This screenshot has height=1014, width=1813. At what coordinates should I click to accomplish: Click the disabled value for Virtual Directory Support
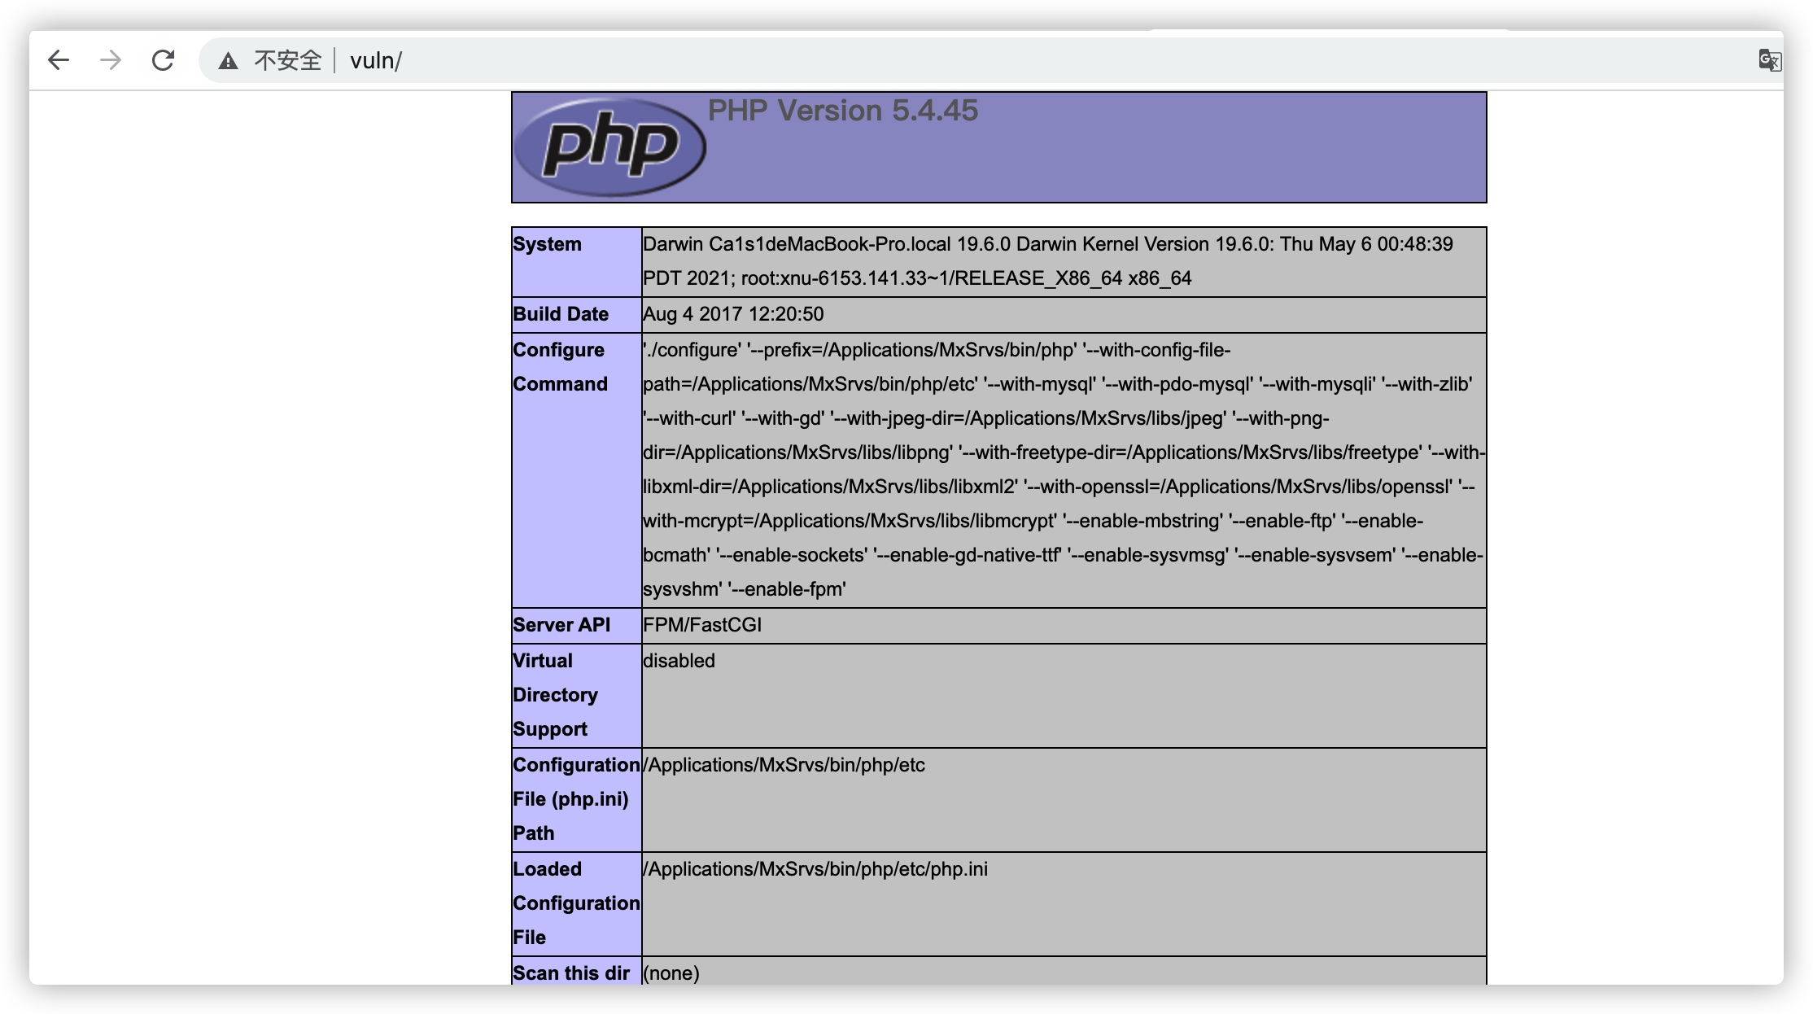point(679,661)
